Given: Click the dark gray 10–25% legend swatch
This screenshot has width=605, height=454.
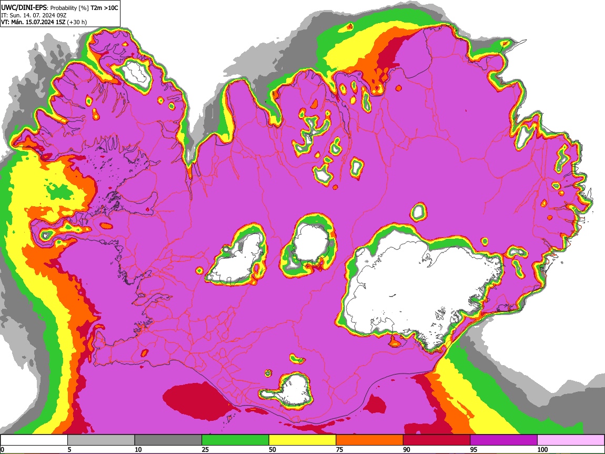Looking at the screenshot, I should (168, 440).
